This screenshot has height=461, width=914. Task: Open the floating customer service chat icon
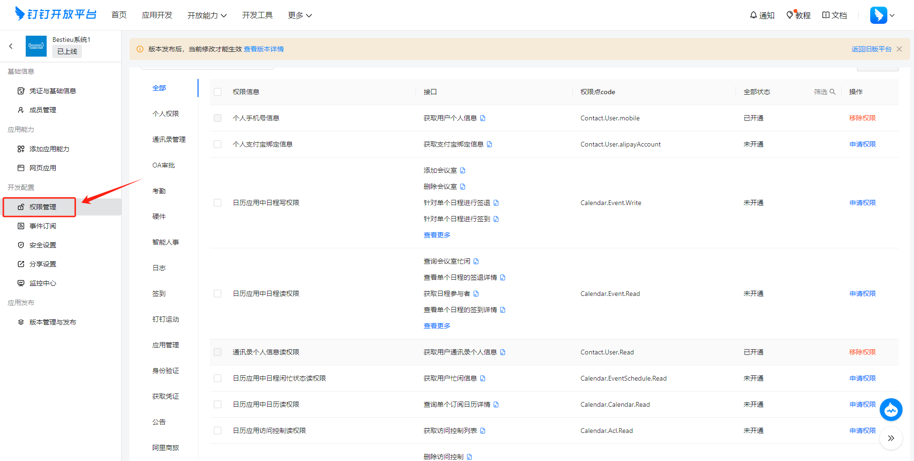891,410
